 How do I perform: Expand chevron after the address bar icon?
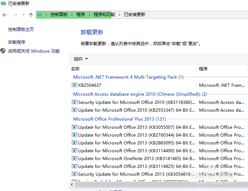click(46, 15)
